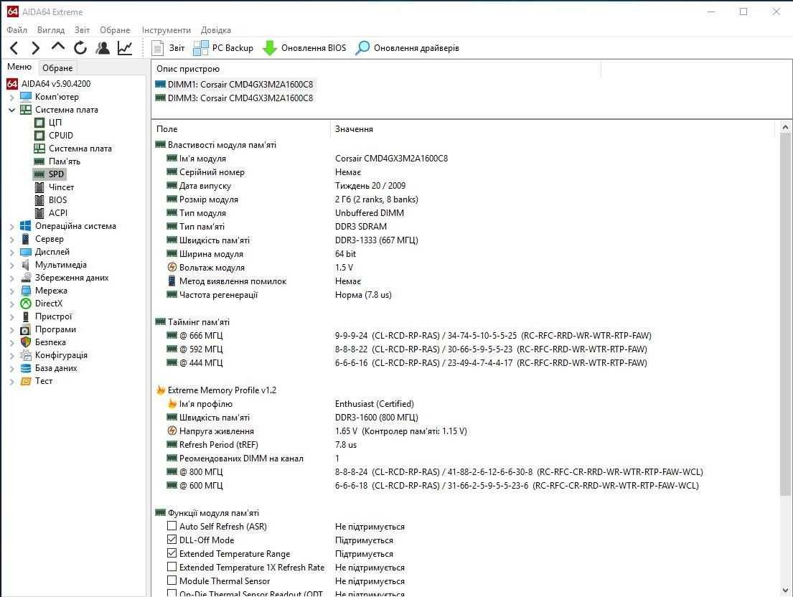
Task: Refresh the page with the circular arrow icon
Action: (x=80, y=48)
